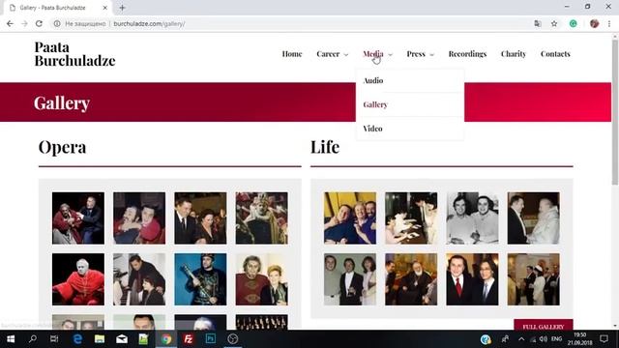Open green app icon beside Mail on taskbar
The width and height of the screenshot is (619, 348).
tap(144, 339)
